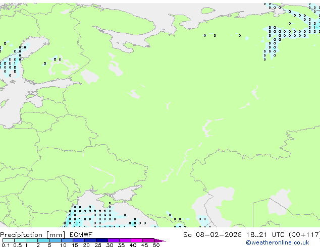Select the 20 to 25 mm legend swatch
Screen dimensions: 320x247
90,240
